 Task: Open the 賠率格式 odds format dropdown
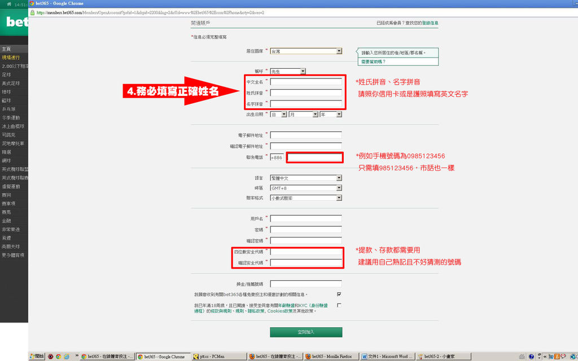[305, 198]
